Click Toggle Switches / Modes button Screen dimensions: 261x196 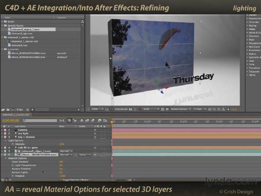click(75, 180)
